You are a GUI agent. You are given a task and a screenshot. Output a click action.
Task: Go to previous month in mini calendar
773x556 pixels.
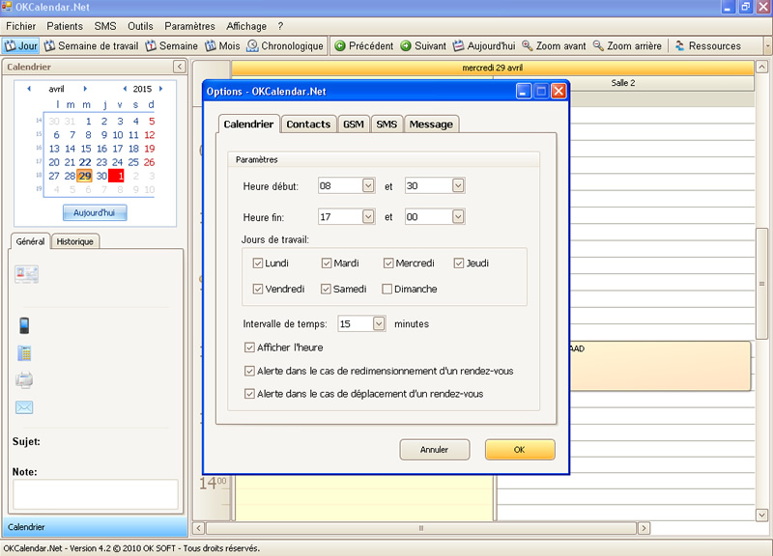29,89
